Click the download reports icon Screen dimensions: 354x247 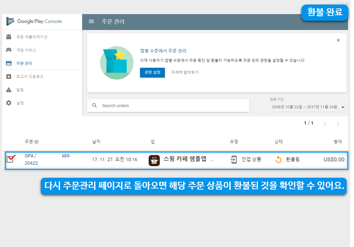[9, 77]
